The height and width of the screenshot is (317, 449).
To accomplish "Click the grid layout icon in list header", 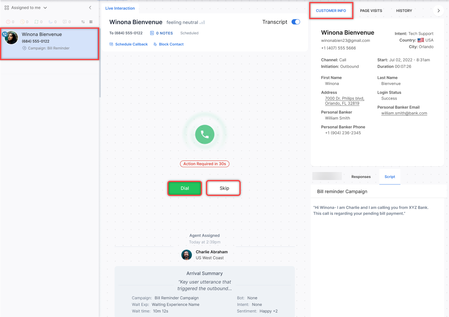I will click(x=91, y=22).
